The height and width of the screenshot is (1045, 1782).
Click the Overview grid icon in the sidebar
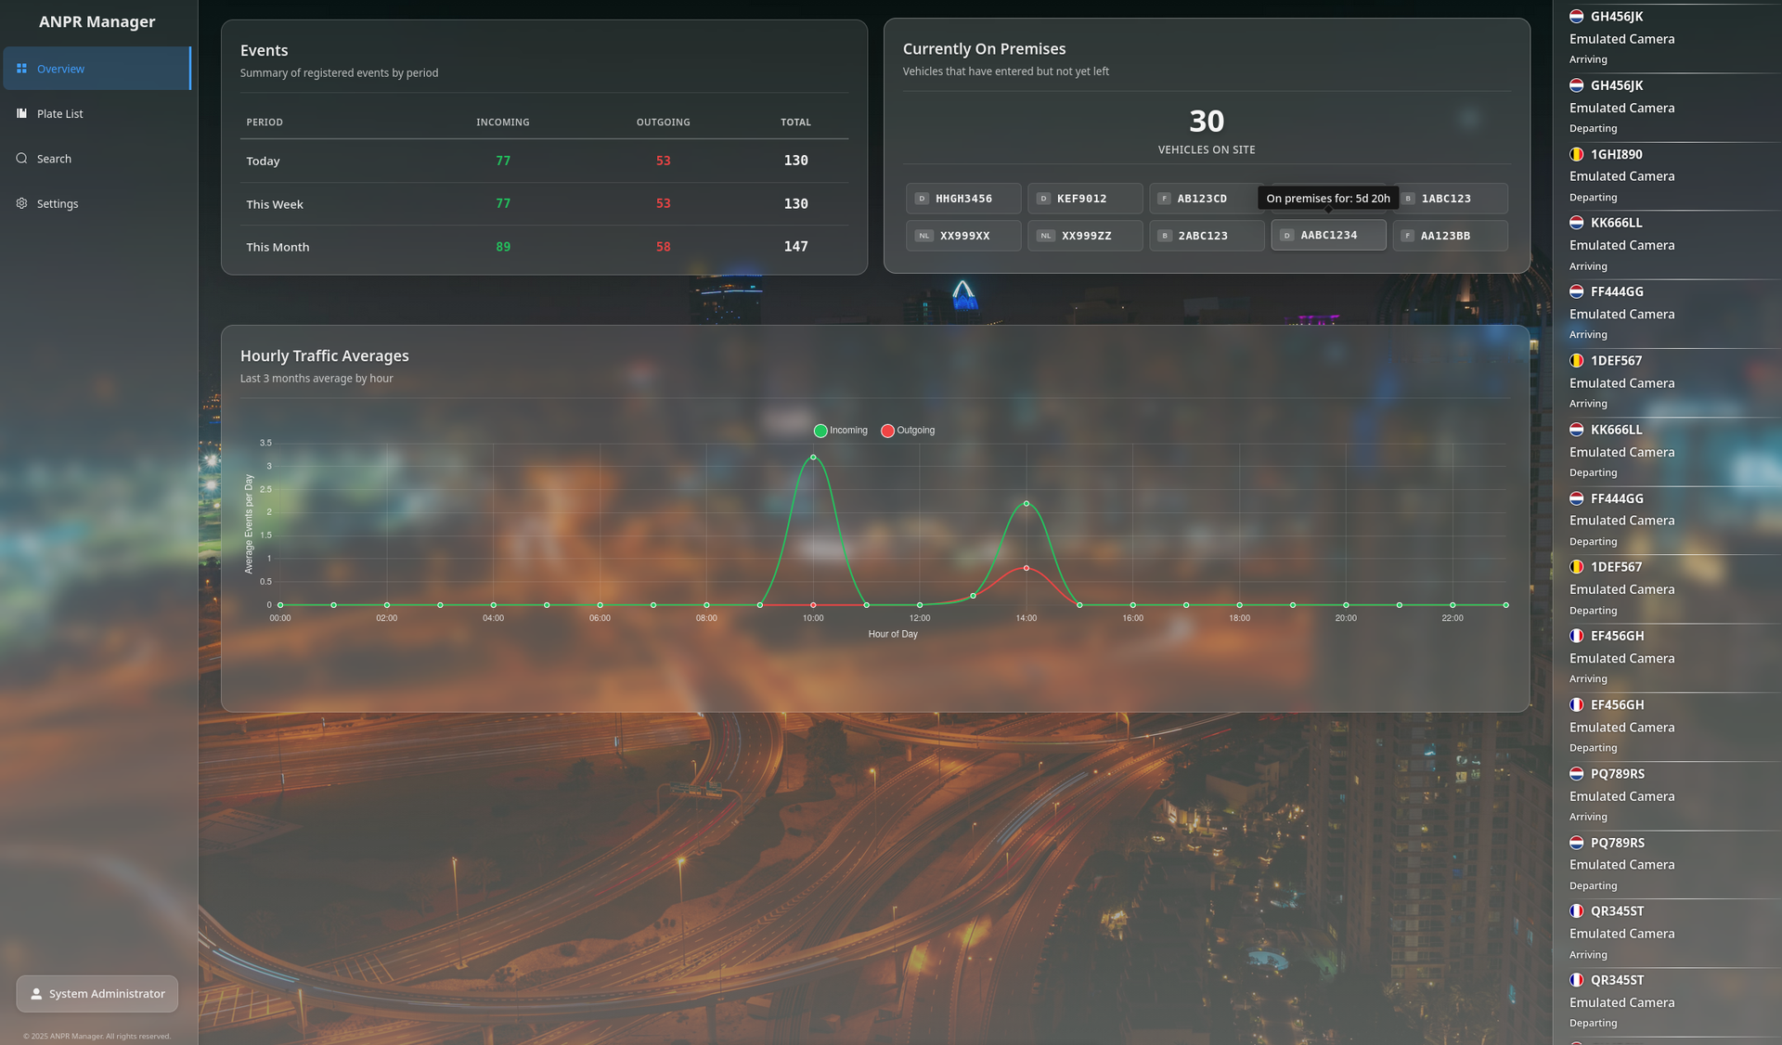(21, 69)
